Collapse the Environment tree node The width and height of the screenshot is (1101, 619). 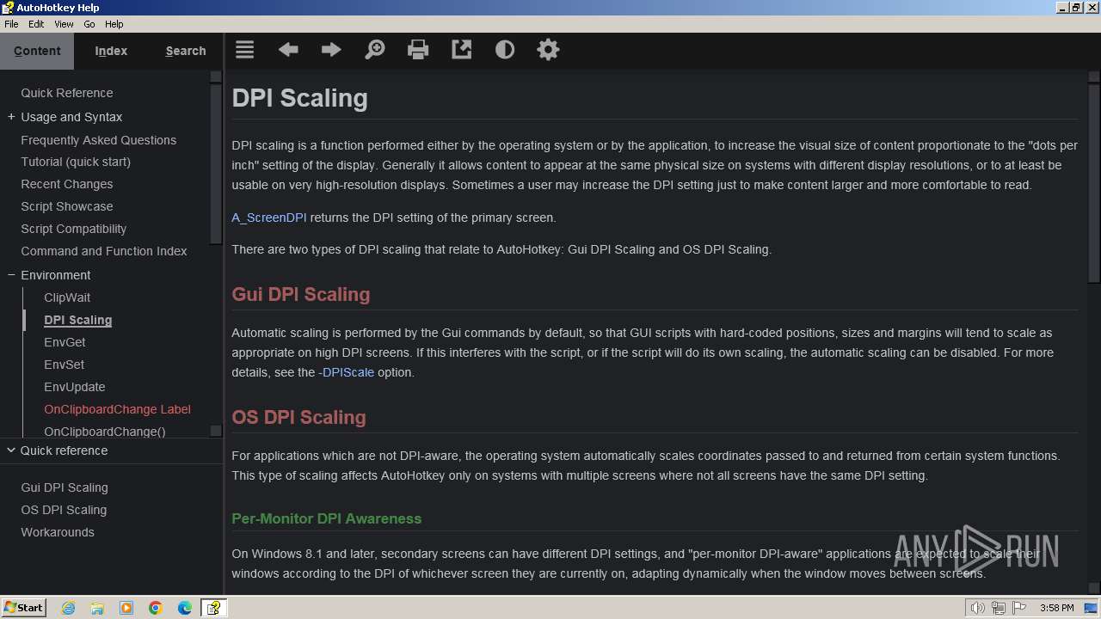click(x=11, y=275)
